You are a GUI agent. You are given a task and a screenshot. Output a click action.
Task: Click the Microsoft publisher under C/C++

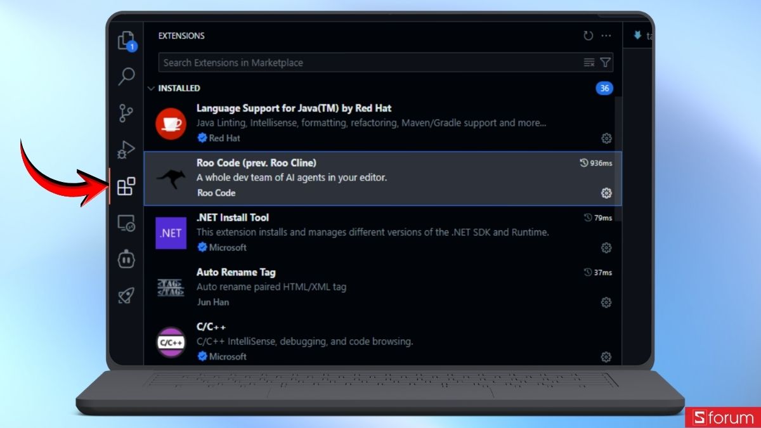coord(228,356)
